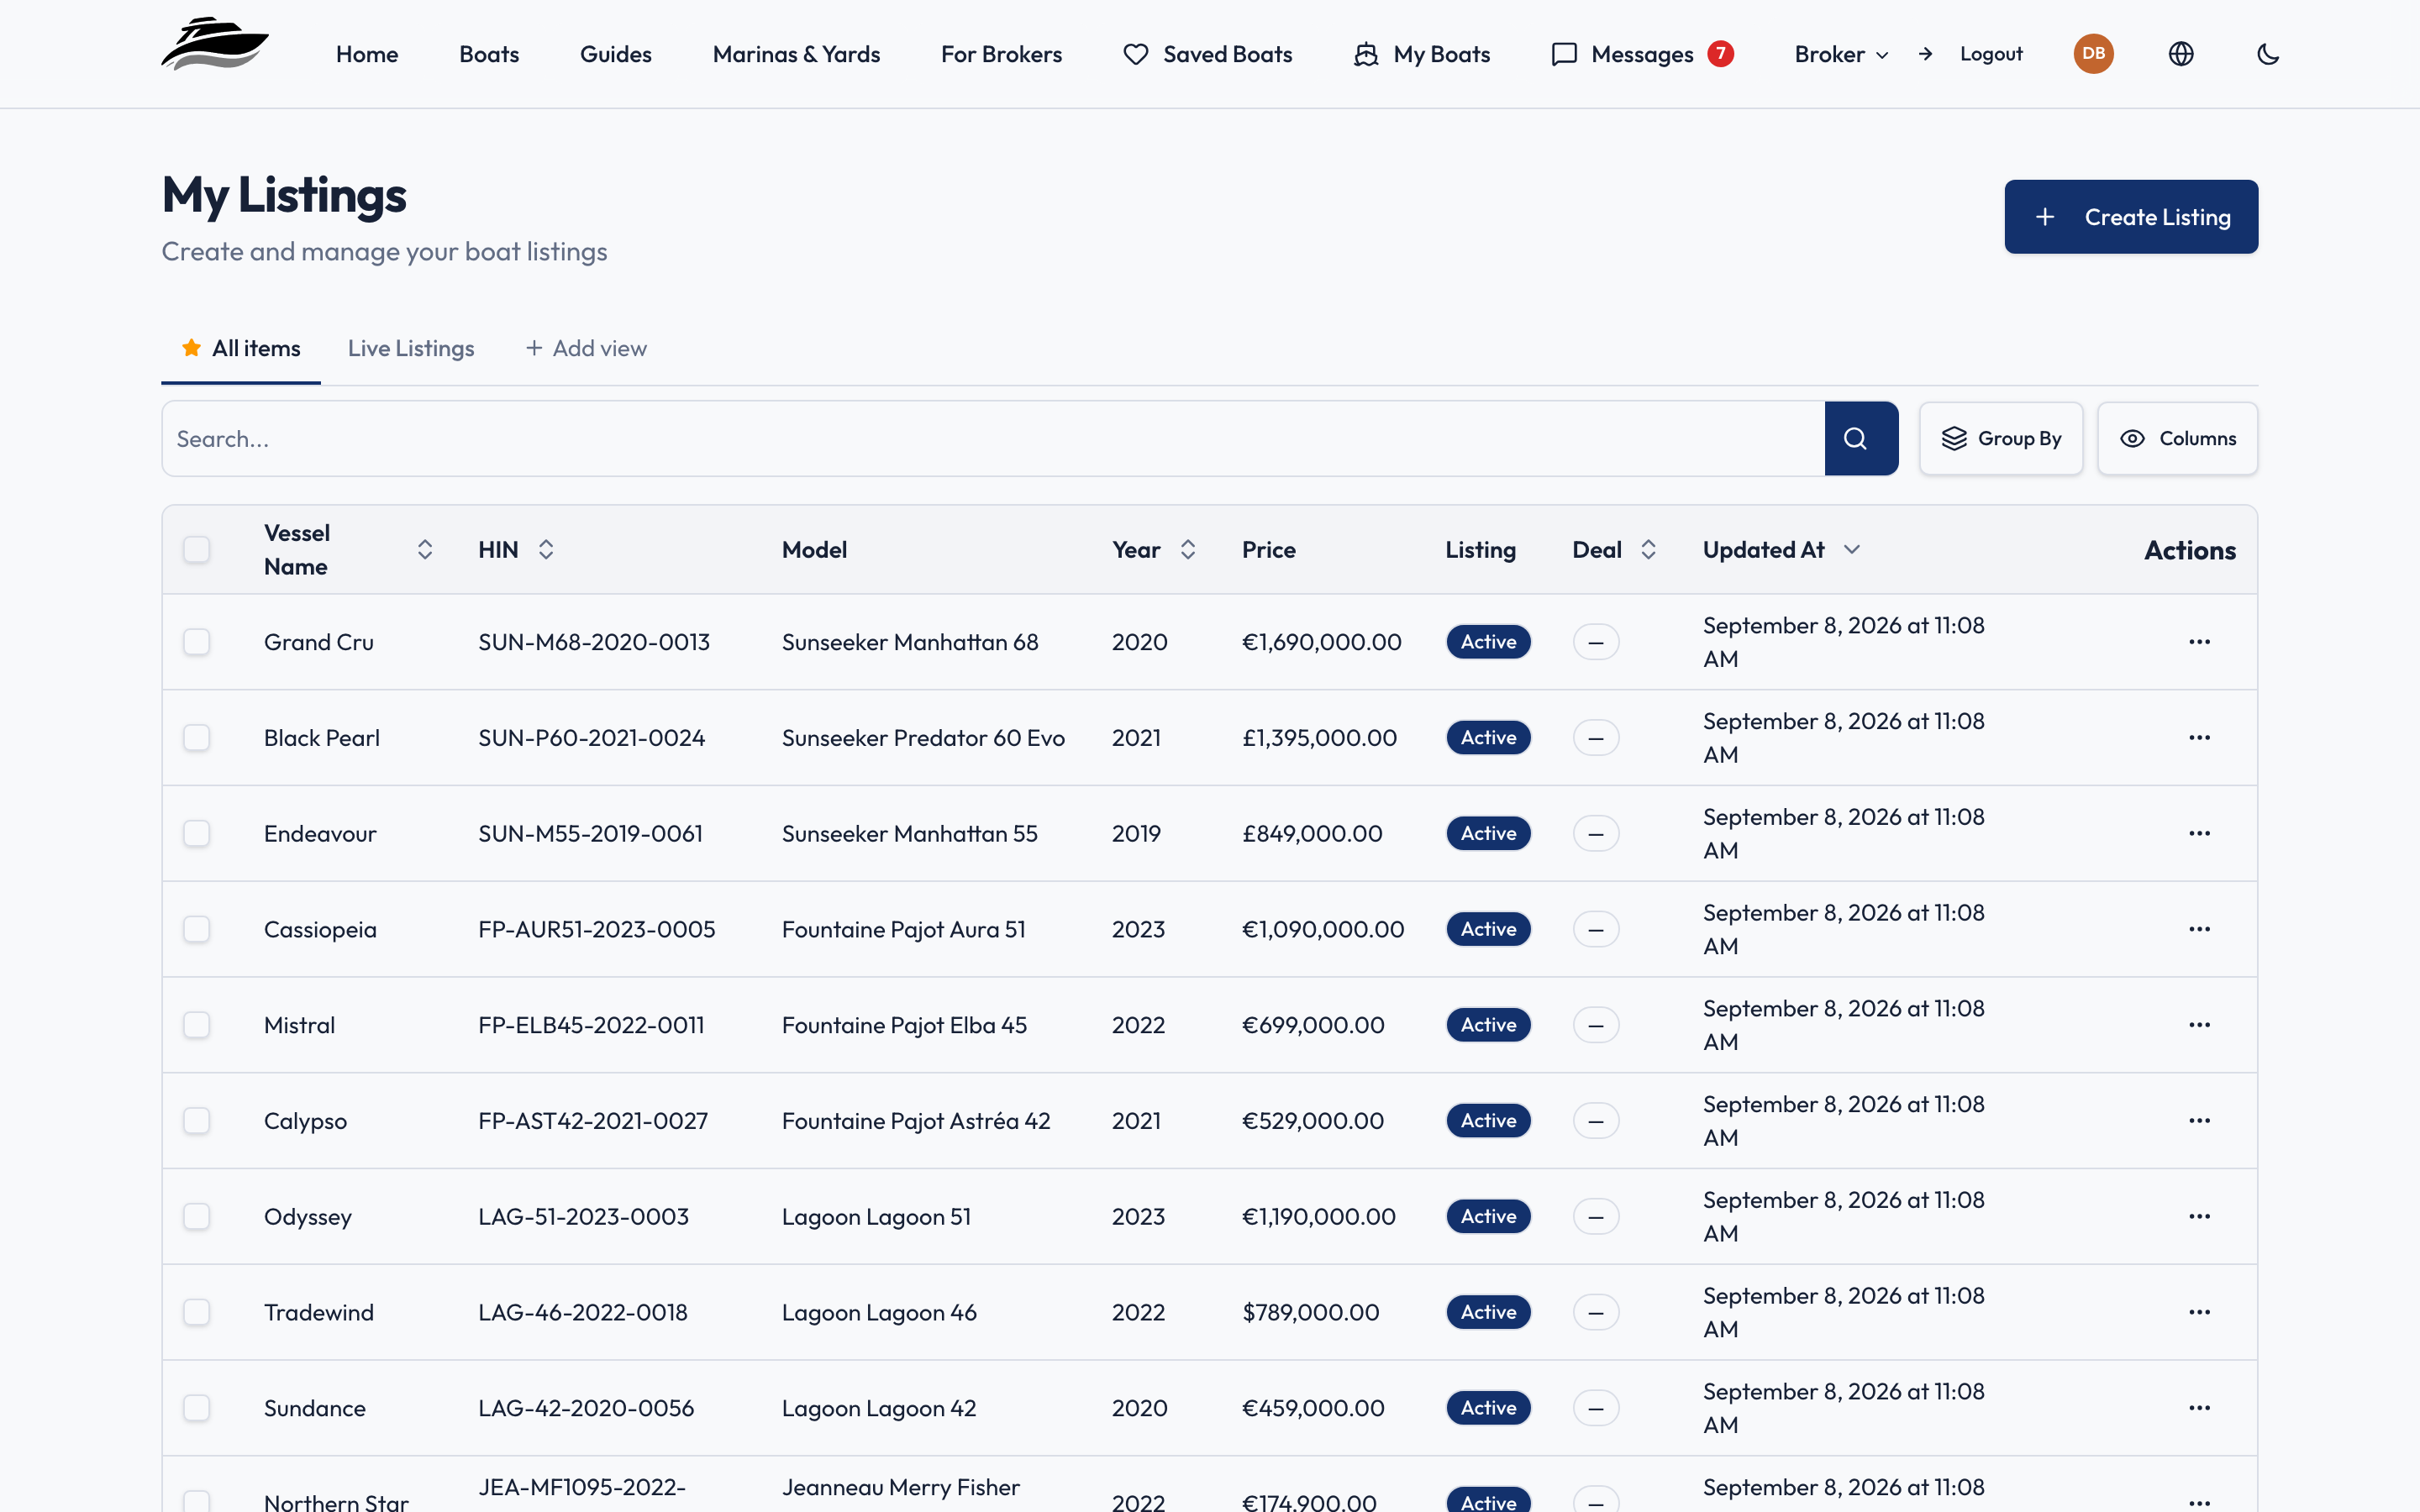Sort by Year column arrows
Viewport: 2420px width, 1512px height.
click(x=1188, y=550)
